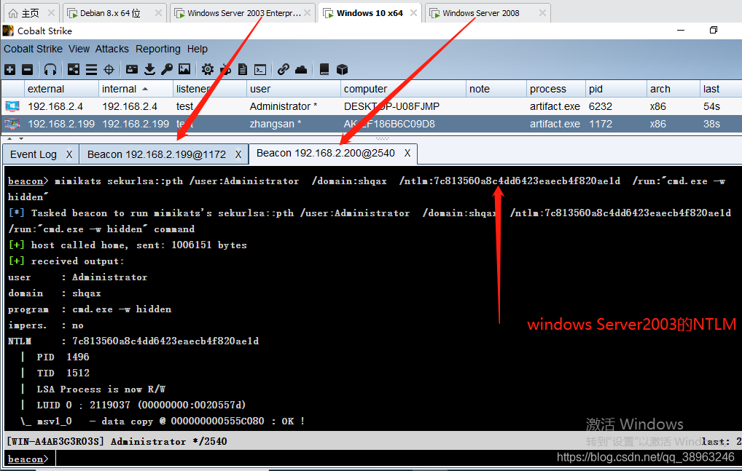Viewport: 742px width, 471px height.
Task: Open Credentials via the ID card icon
Action: [x=132, y=69]
